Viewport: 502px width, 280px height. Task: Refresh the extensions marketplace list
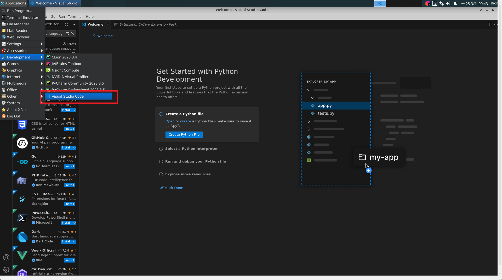pyautogui.click(x=66, y=24)
